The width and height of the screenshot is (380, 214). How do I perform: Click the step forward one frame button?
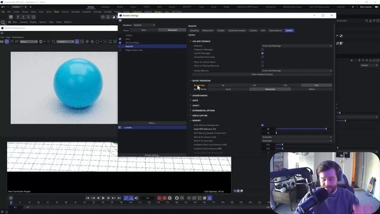coord(108,198)
